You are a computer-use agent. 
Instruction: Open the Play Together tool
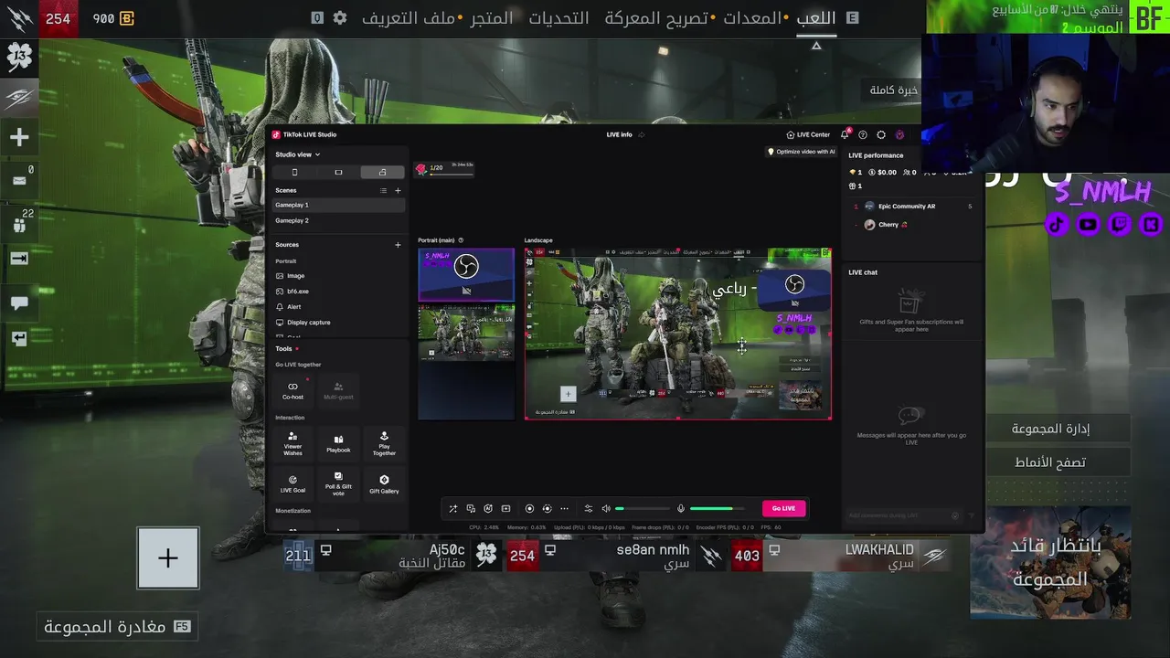[x=384, y=443]
